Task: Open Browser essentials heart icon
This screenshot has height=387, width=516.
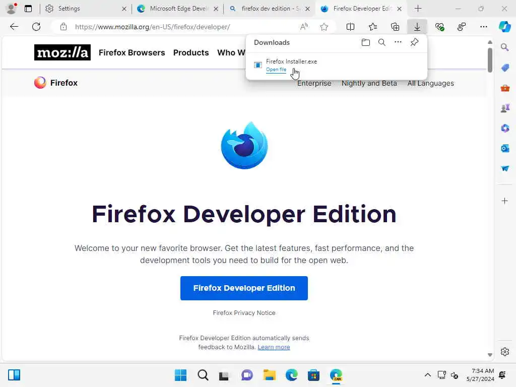Action: [439, 27]
